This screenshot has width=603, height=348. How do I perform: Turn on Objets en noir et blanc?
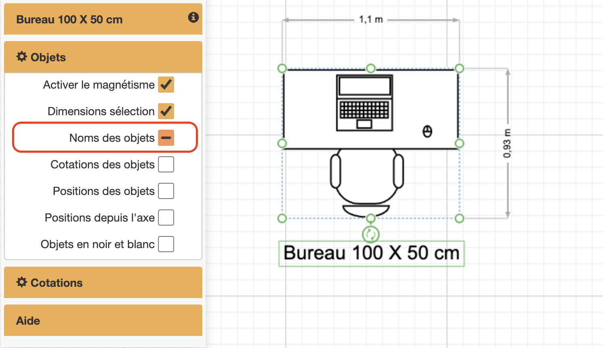coord(166,244)
